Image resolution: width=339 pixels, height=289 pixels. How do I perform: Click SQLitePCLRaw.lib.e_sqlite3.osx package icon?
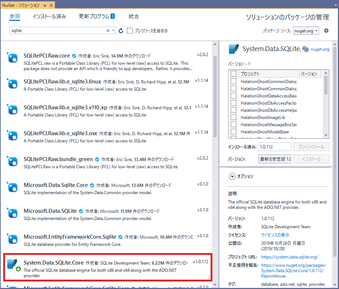pos(12,136)
